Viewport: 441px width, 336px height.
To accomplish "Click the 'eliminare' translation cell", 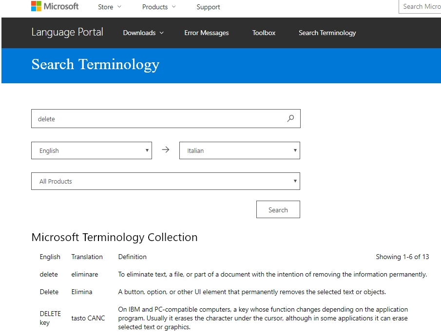I will [x=85, y=274].
